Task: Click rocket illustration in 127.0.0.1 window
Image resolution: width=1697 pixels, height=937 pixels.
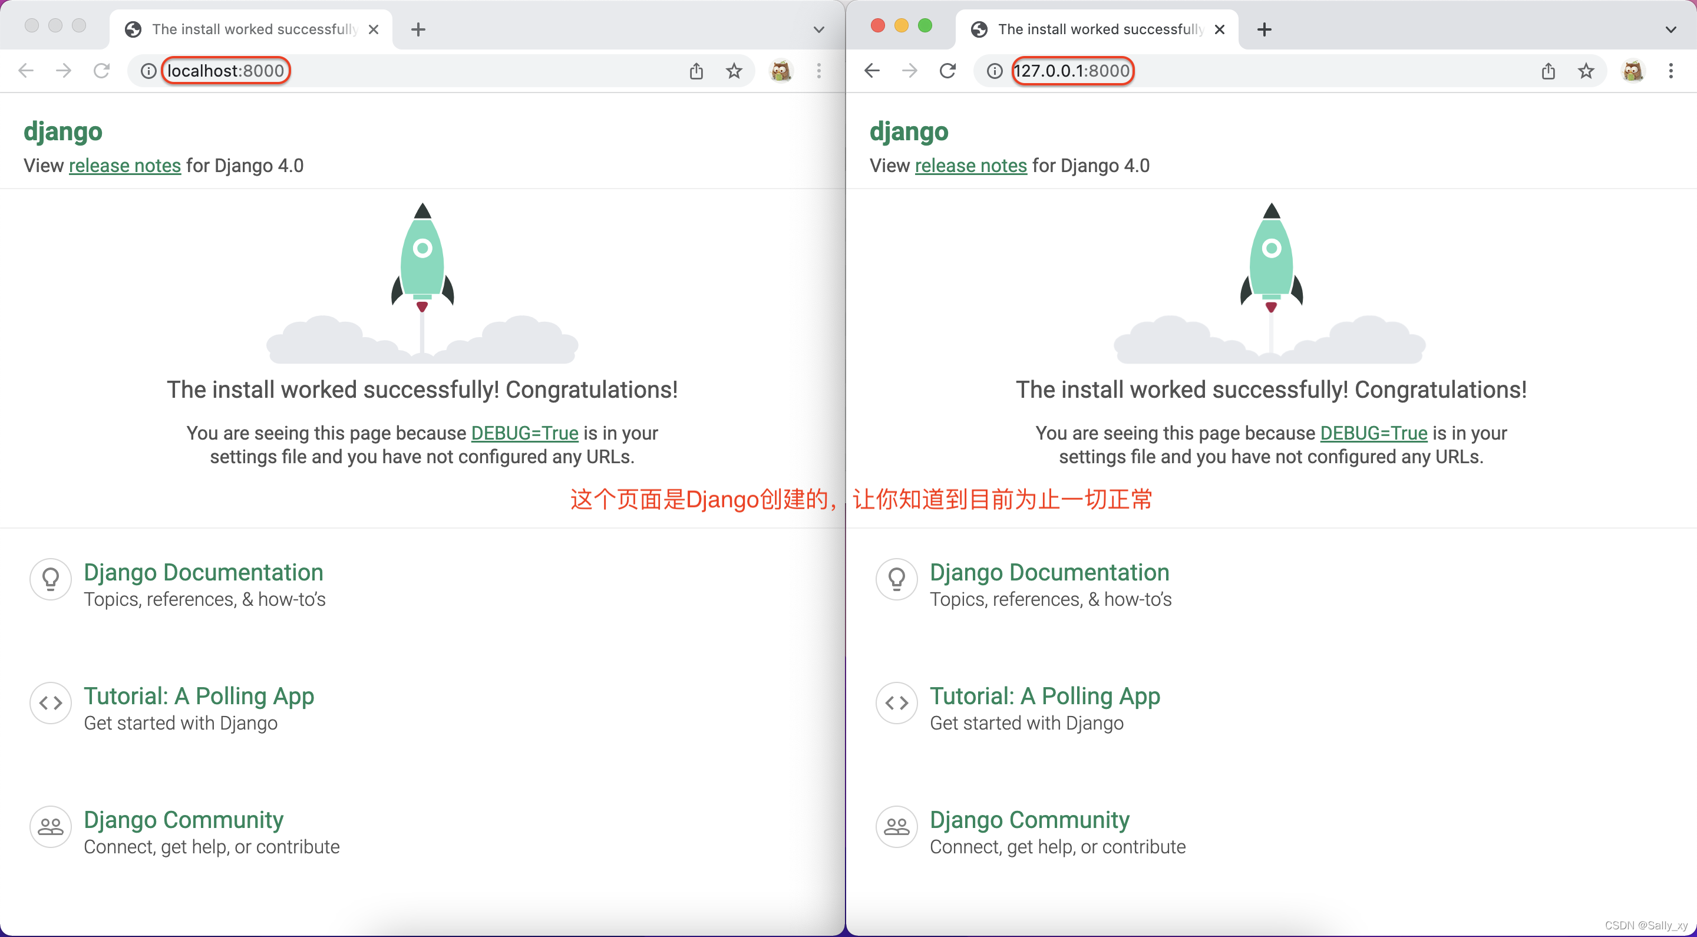Action: pos(1271,283)
